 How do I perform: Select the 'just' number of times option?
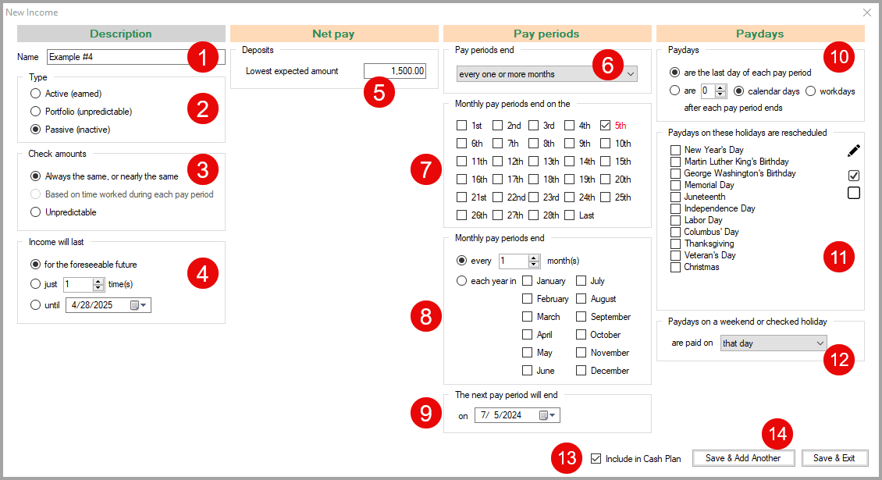(35, 284)
